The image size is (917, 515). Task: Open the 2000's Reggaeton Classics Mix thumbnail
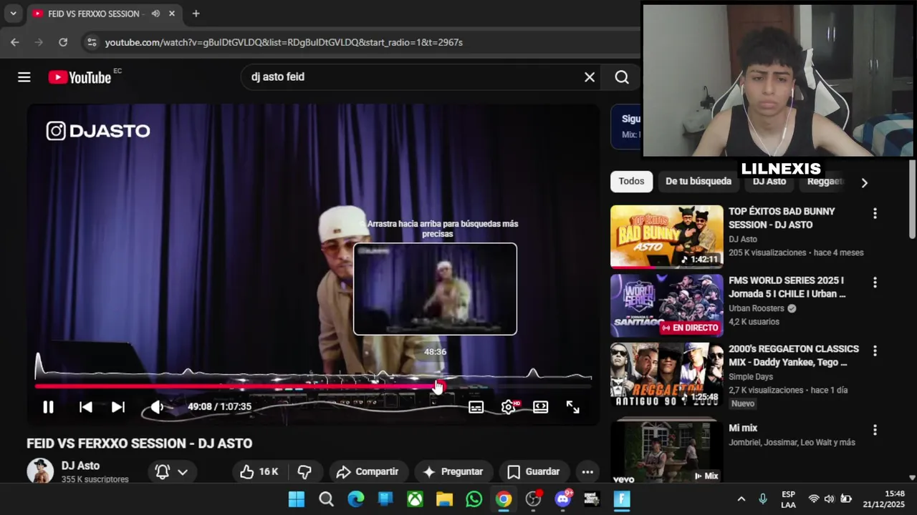click(x=667, y=374)
